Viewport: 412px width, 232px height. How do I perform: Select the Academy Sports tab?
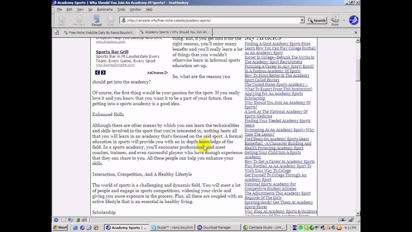(175, 32)
